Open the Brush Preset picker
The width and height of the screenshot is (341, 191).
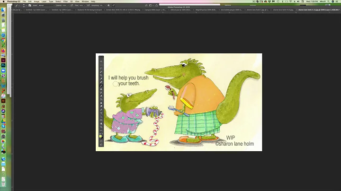24,5
